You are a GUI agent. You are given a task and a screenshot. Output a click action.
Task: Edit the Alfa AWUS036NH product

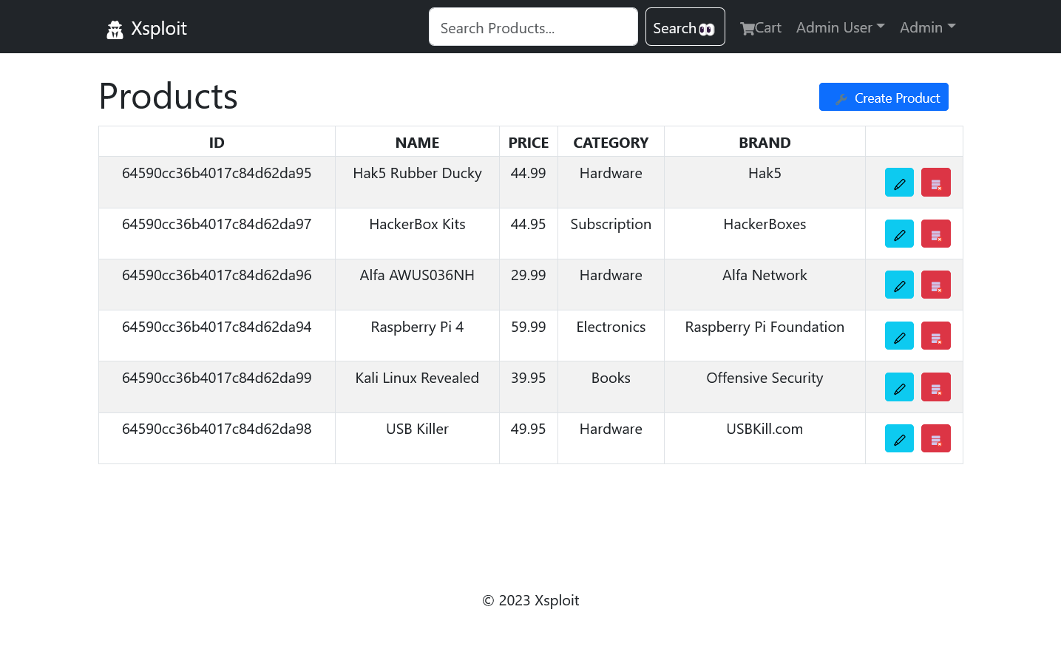[899, 285]
